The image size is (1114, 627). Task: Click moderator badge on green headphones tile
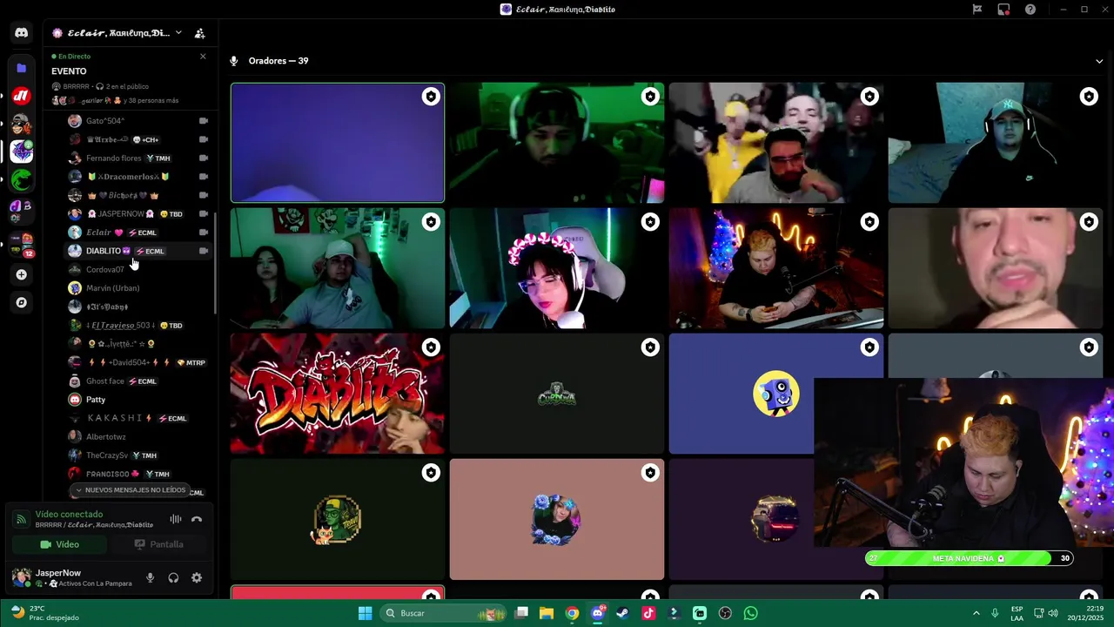pyautogui.click(x=650, y=97)
